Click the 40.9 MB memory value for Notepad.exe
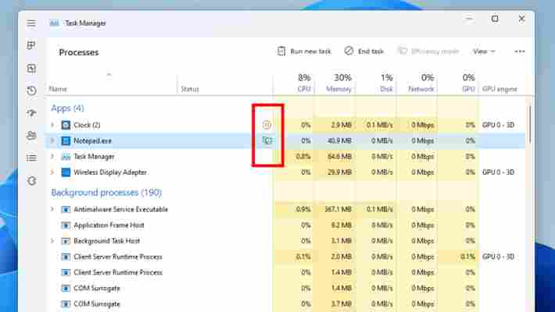The height and width of the screenshot is (312, 555). point(339,140)
